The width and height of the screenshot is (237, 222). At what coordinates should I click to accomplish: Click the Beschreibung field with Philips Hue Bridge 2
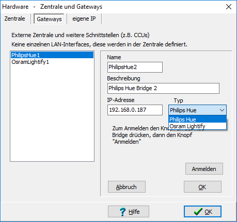click(x=163, y=89)
